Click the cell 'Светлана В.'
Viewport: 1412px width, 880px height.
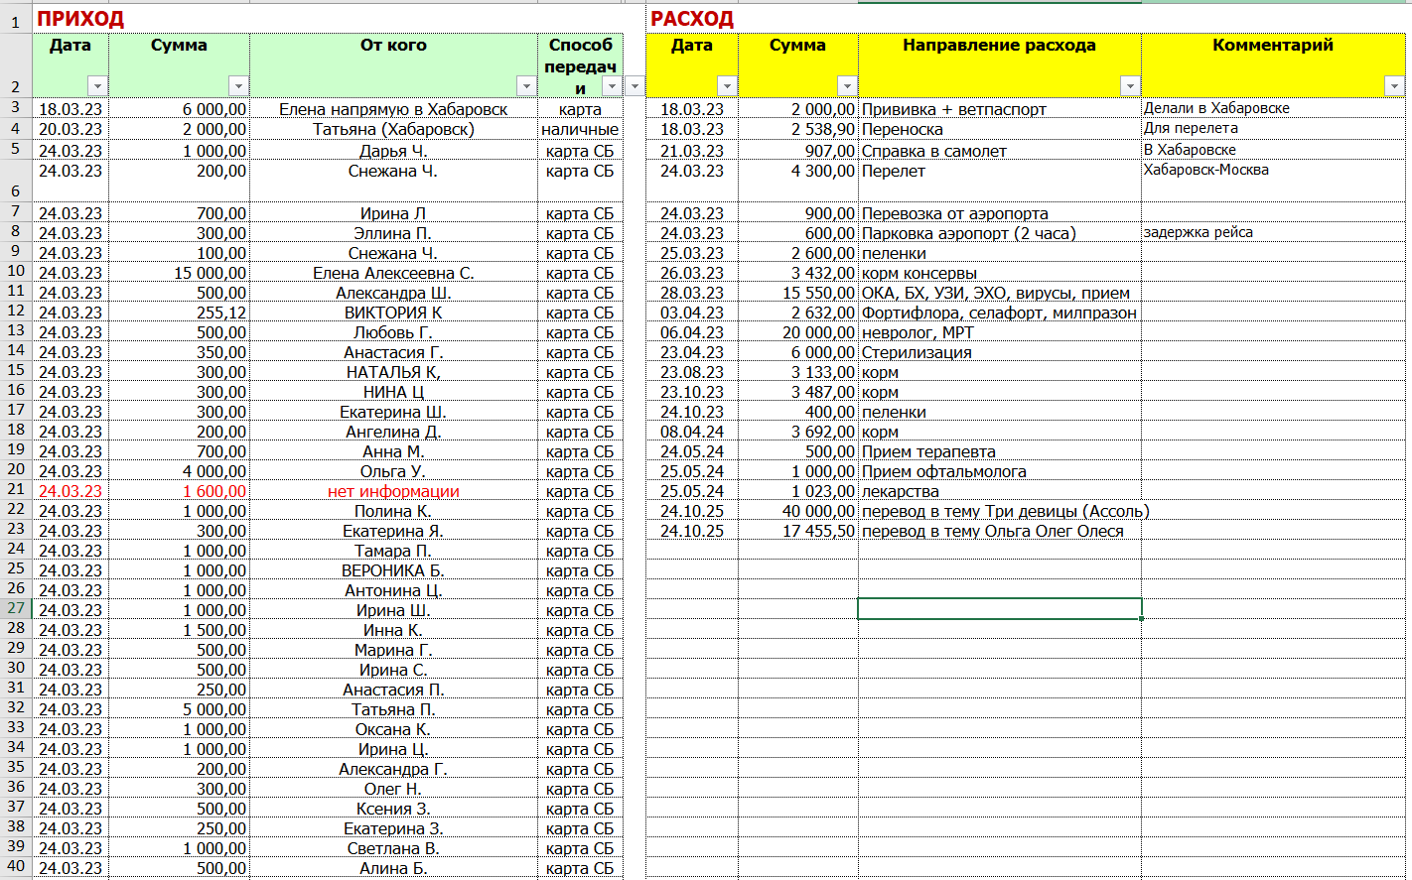pyautogui.click(x=393, y=848)
